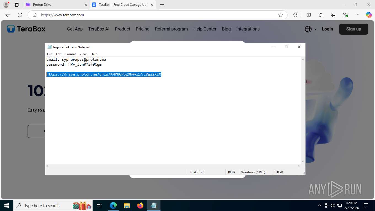This screenshot has height=211, width=375.
Task: Click Notepad horizontal scrollbar right arrow
Action: click(299, 166)
